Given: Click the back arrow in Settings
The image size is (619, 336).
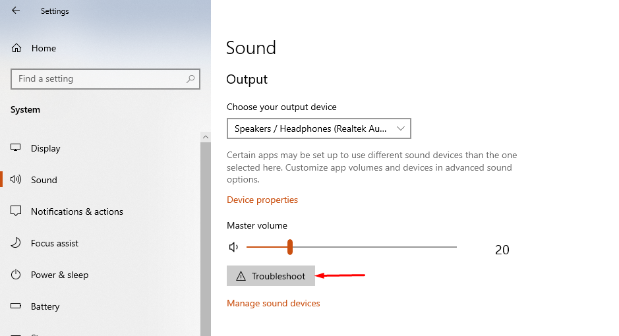Looking at the screenshot, I should click(16, 11).
